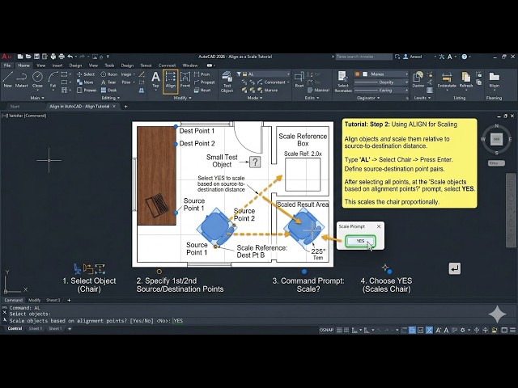Open the Tools ribbon tab
Viewport: 518px width, 388px height.
[x=109, y=65]
